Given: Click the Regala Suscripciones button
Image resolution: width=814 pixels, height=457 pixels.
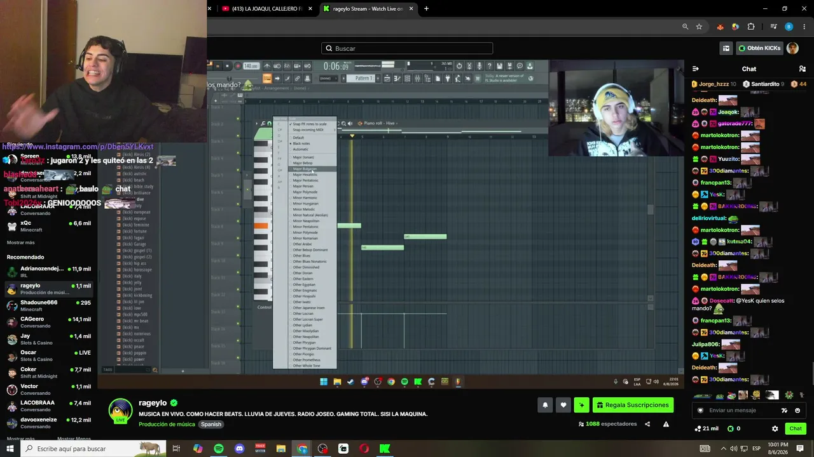Looking at the screenshot, I should click(x=633, y=405).
